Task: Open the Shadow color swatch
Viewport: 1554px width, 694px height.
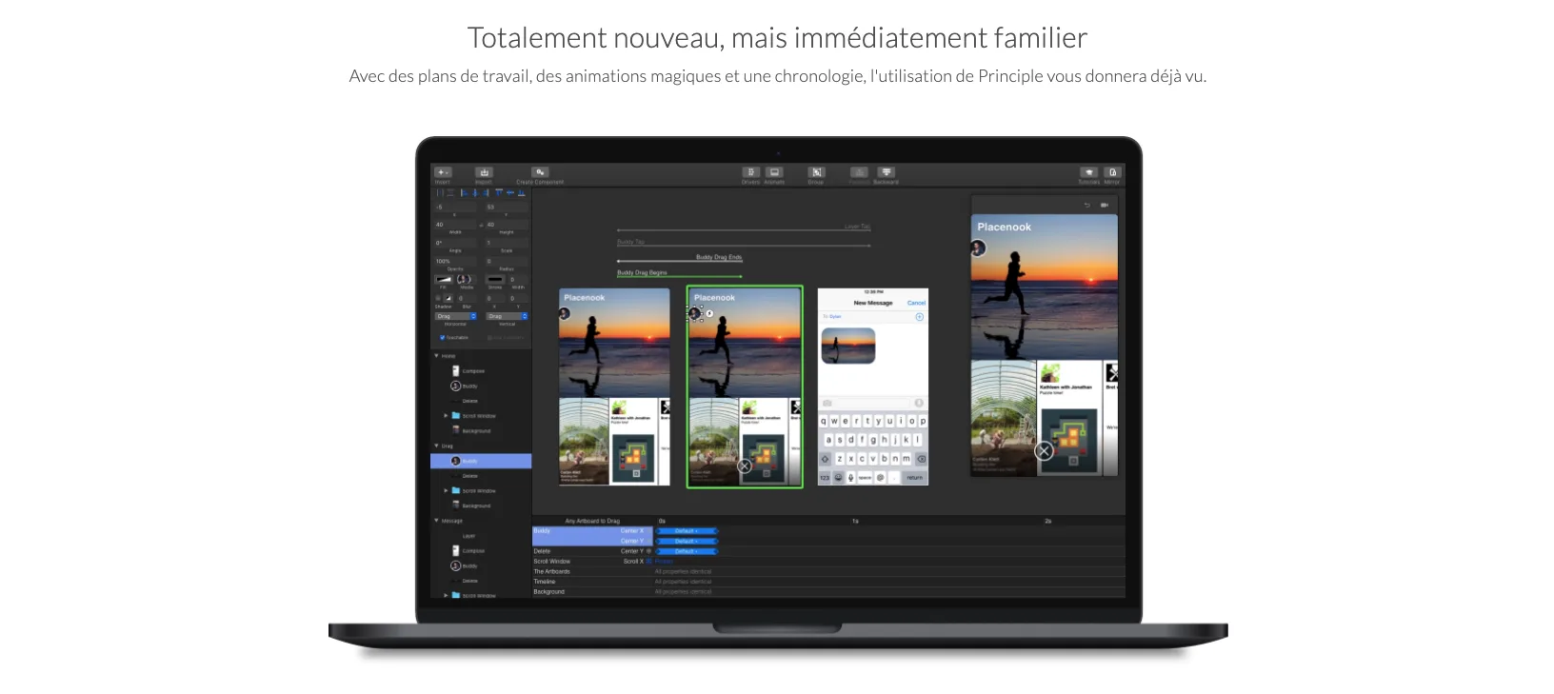Action: click(448, 298)
